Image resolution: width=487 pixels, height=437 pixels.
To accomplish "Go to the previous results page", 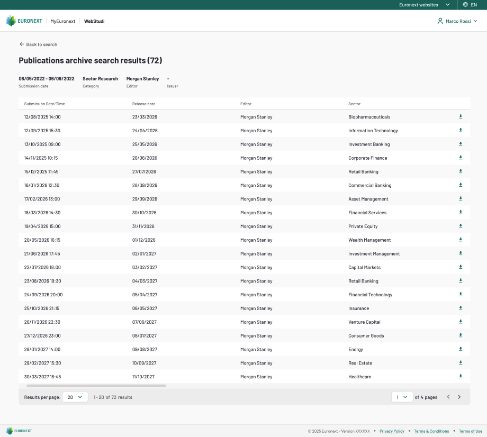I will [x=448, y=397].
